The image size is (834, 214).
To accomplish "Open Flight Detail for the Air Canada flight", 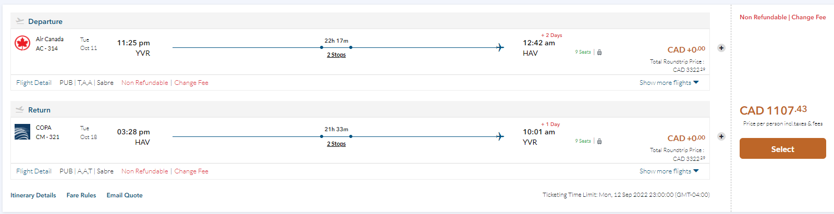I will (33, 83).
